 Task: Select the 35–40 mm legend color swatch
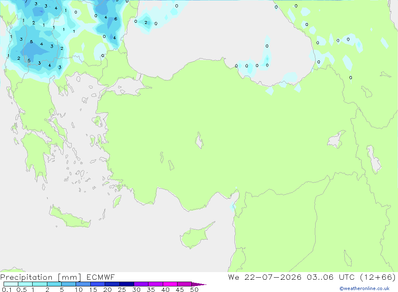point(156,284)
